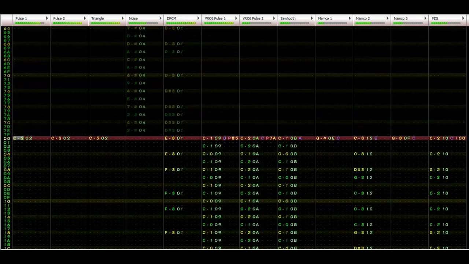
Task: Expand VRC6 Pulse 2 effect columns arrow
Action: 274,18
